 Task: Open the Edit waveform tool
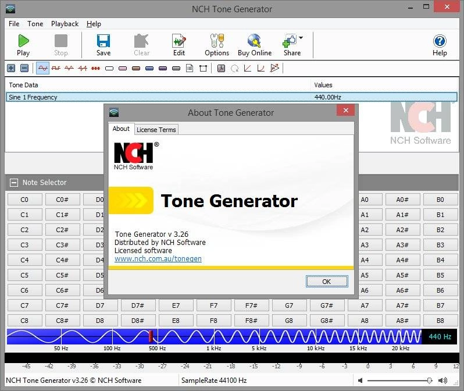click(179, 41)
